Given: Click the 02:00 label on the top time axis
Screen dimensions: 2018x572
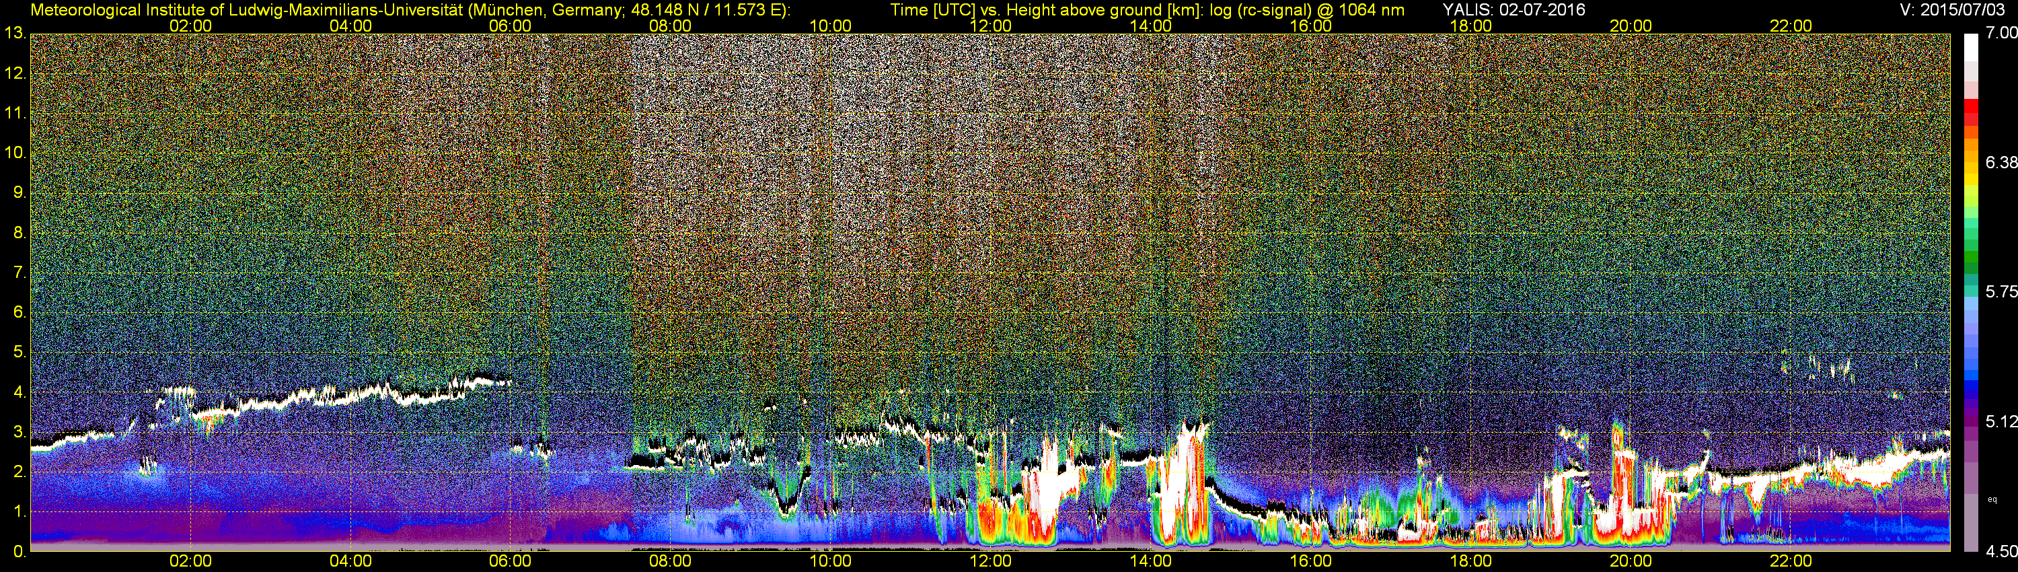Looking at the screenshot, I should click(190, 26).
